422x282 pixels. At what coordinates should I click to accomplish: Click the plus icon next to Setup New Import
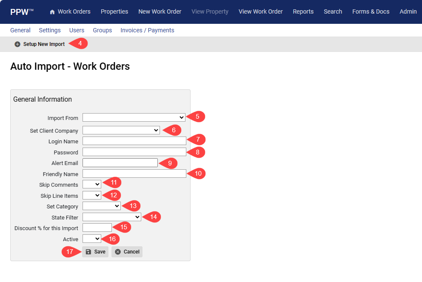pyautogui.click(x=17, y=44)
